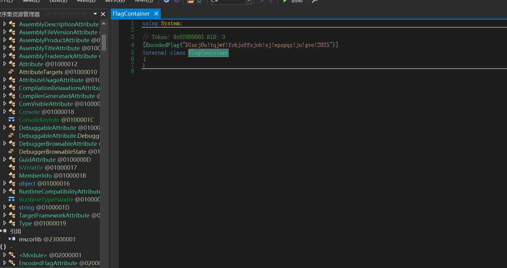
Task: Open the assembly explorer panel options dropdown
Action: [95, 14]
